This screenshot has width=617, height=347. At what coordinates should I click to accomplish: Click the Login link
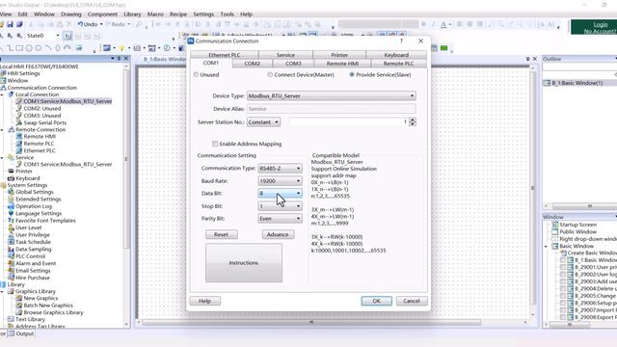[x=601, y=24]
